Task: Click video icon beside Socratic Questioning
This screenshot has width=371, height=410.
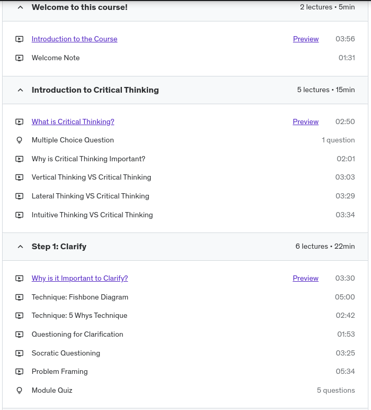Action: 19,353
